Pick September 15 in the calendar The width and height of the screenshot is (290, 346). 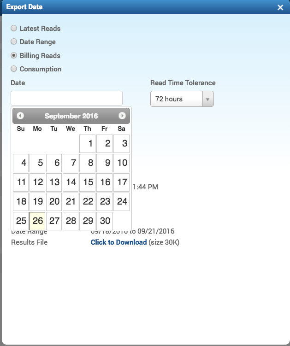(88, 182)
